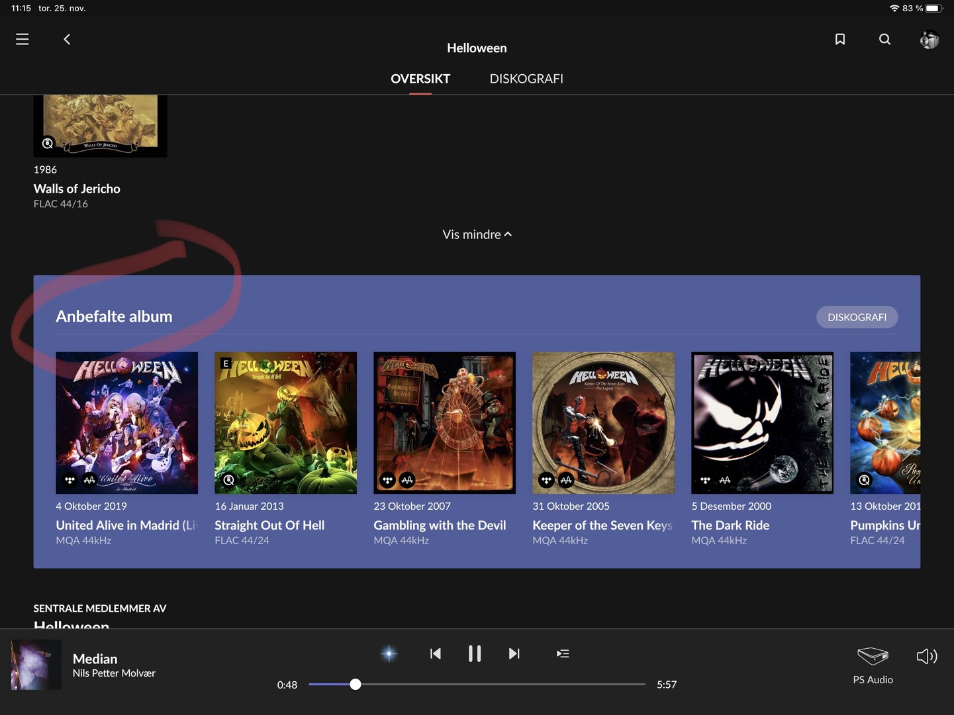The image size is (954, 715).
Task: Click the 31 Oktober 2005 release date
Action: pyautogui.click(x=571, y=506)
